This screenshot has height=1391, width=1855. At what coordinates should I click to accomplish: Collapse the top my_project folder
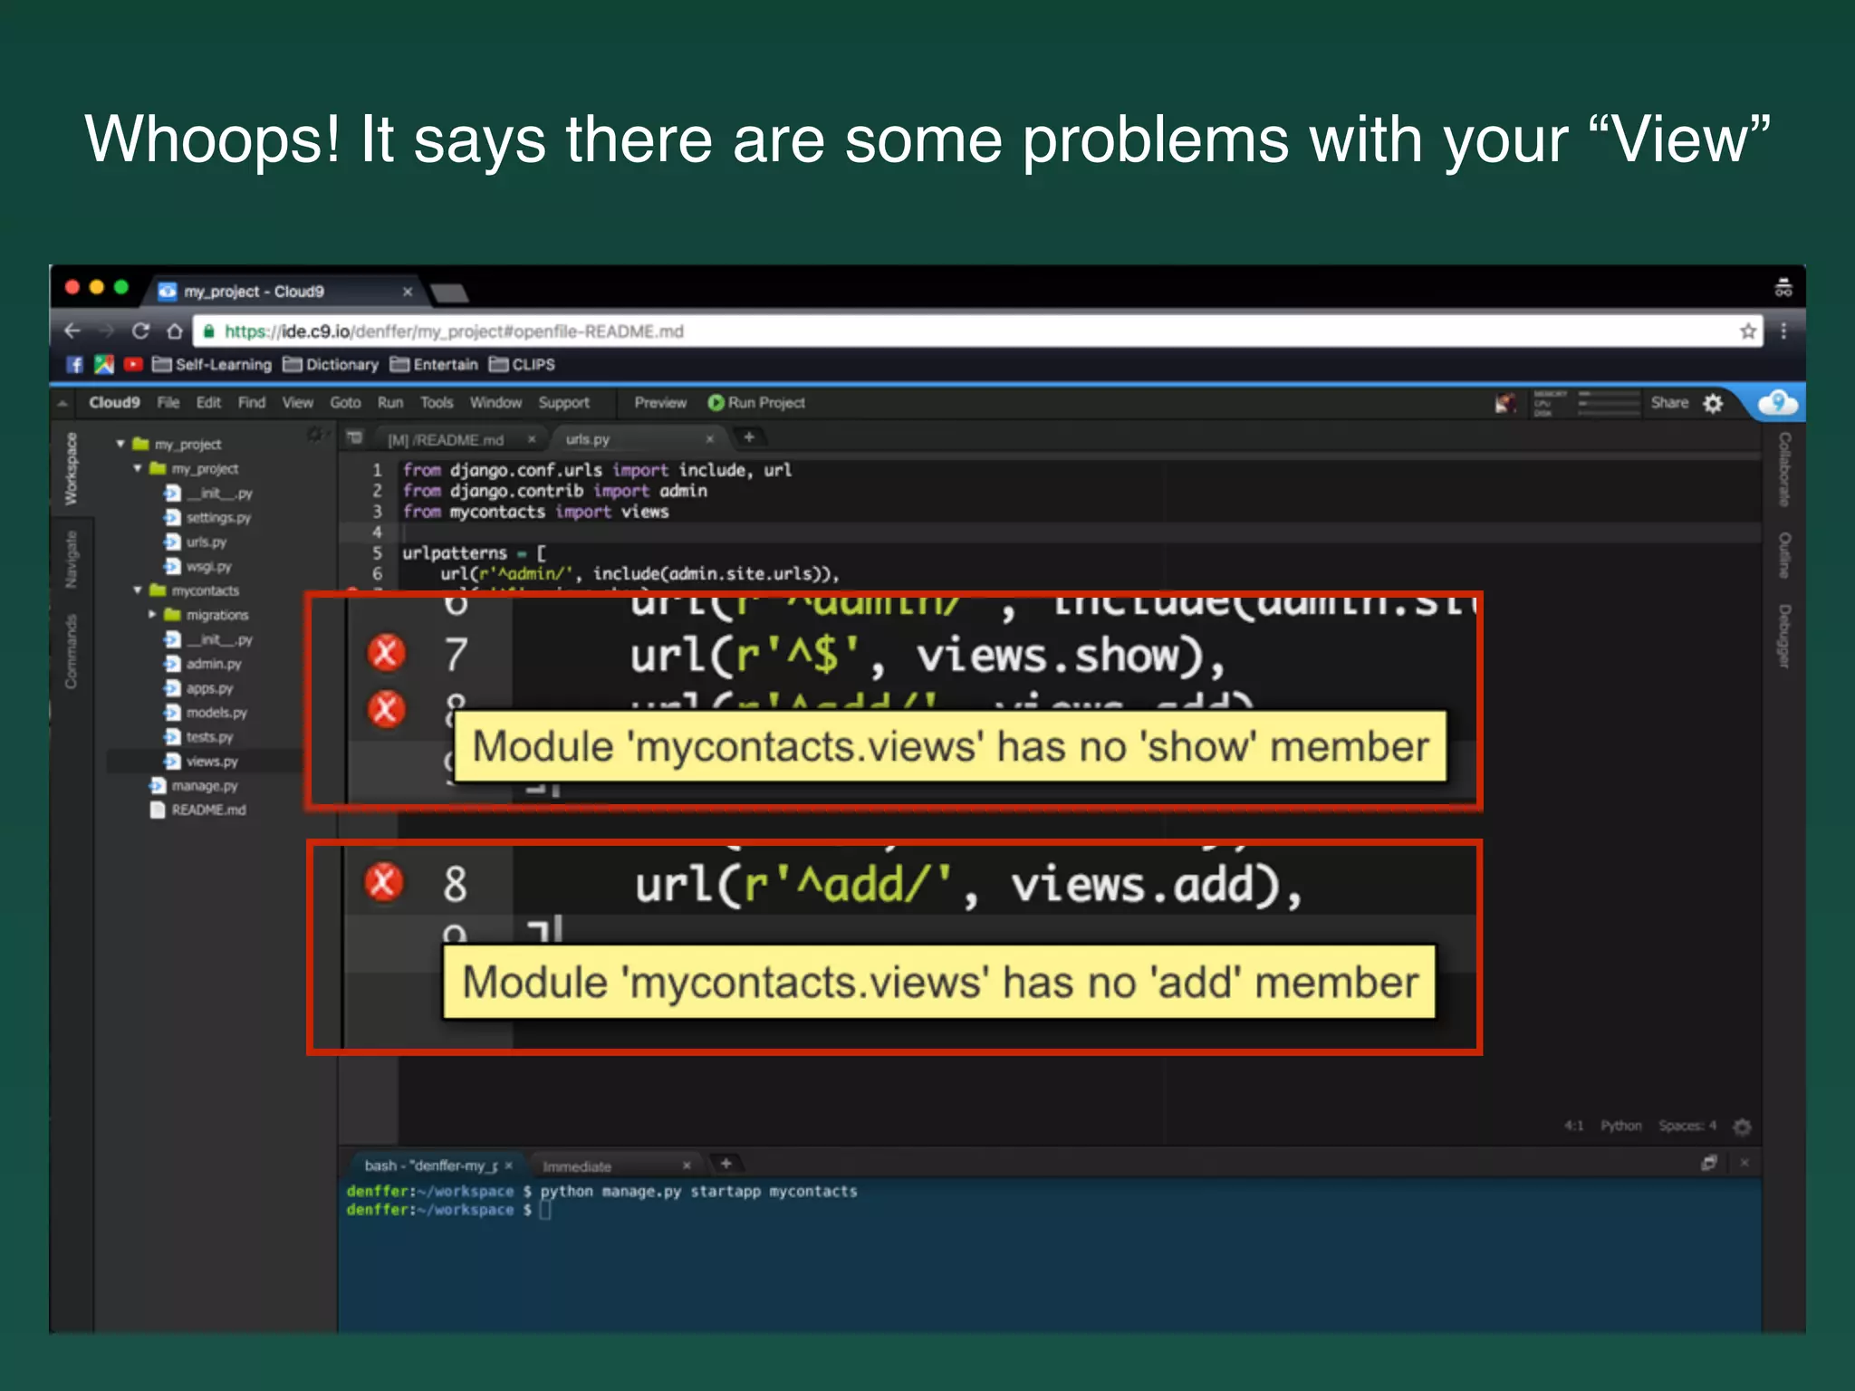(120, 444)
